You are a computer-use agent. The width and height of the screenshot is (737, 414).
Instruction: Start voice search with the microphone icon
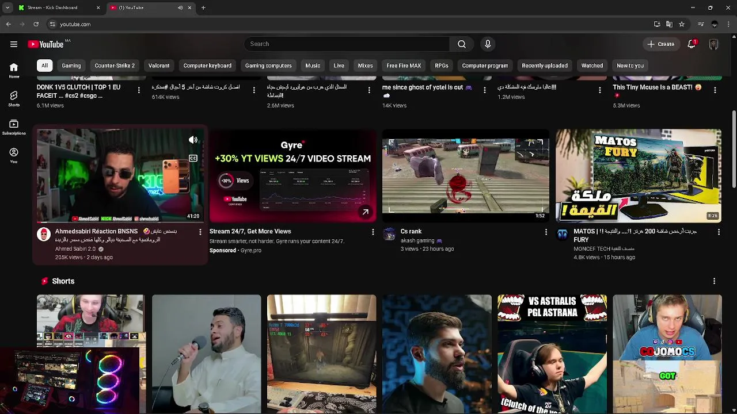488,44
